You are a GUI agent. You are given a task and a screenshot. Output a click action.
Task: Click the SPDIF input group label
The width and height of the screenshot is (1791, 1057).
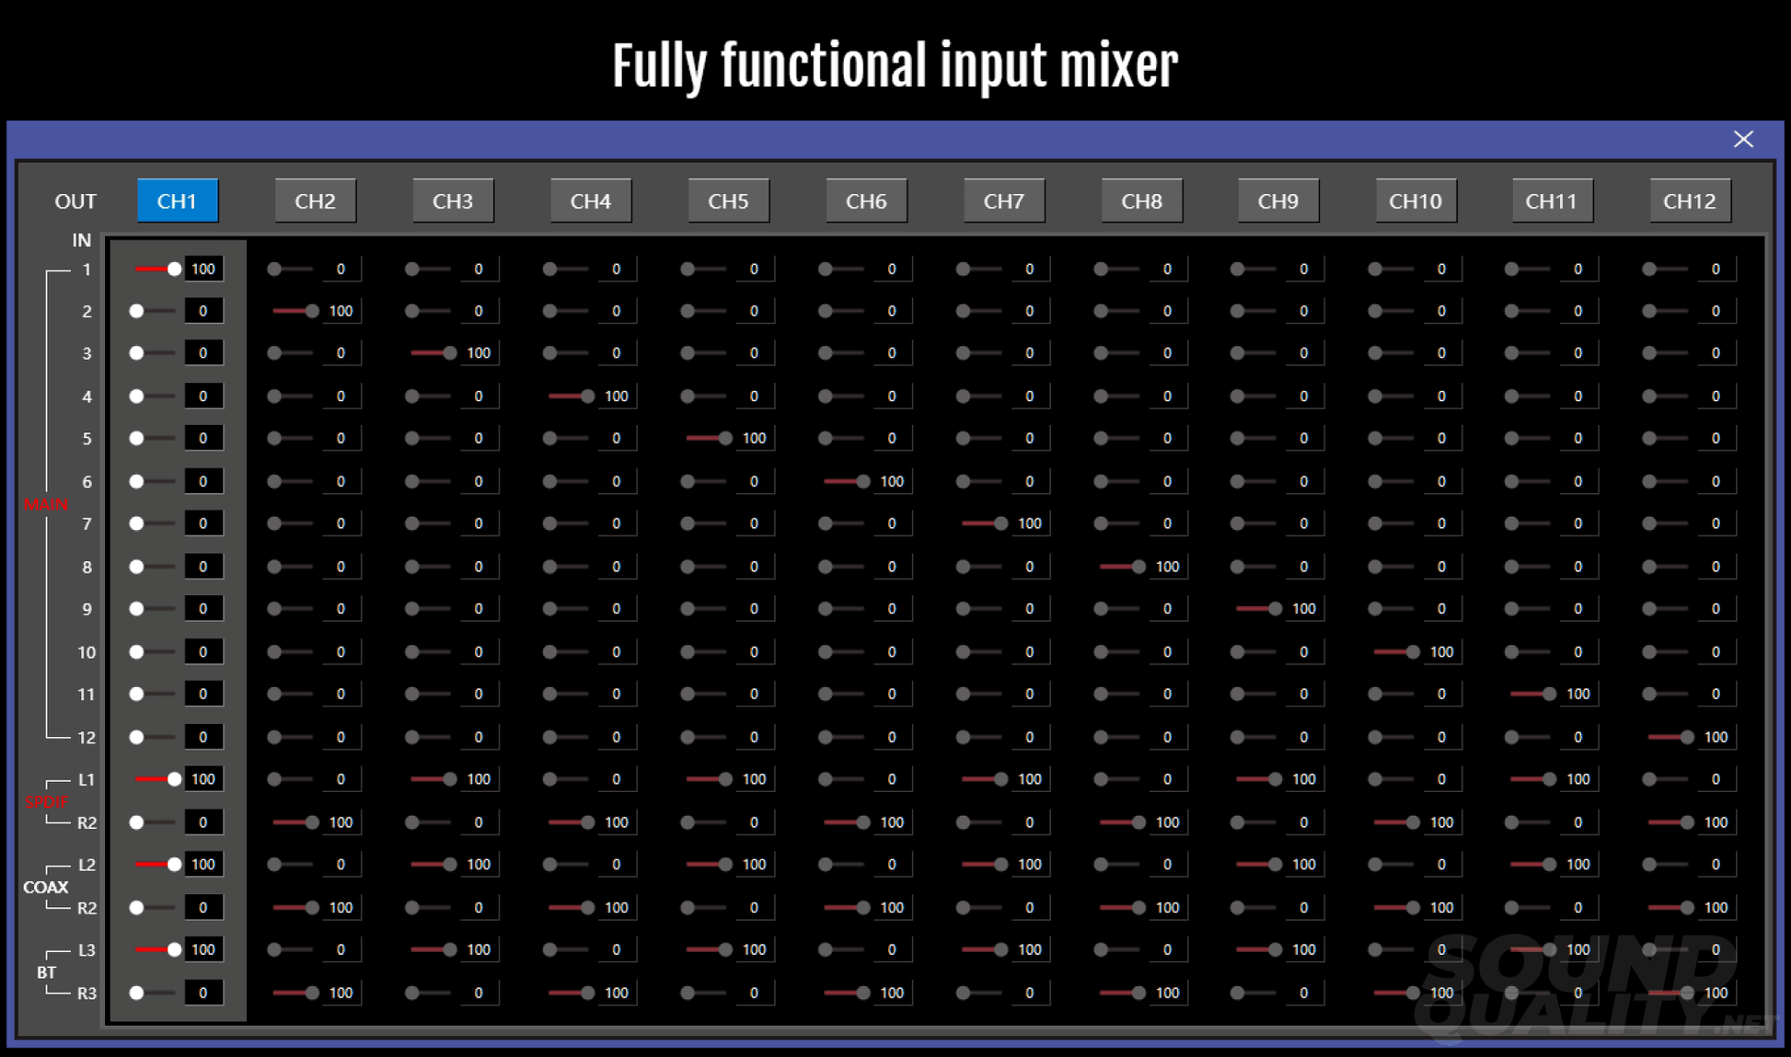(x=46, y=801)
